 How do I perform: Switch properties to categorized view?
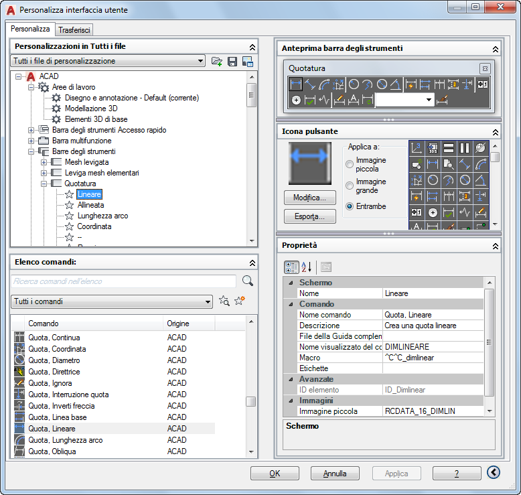click(291, 267)
